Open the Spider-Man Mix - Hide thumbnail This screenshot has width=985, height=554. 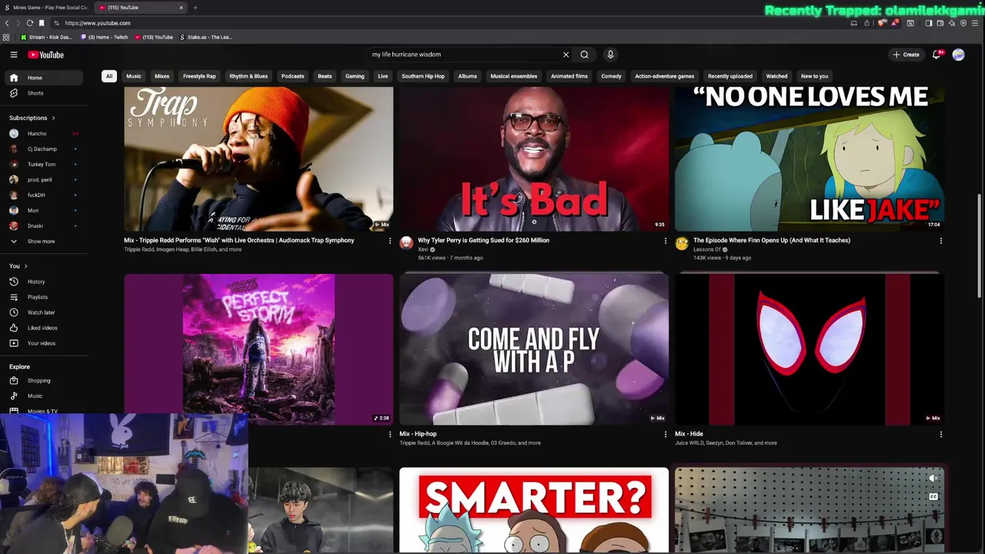[x=810, y=349]
